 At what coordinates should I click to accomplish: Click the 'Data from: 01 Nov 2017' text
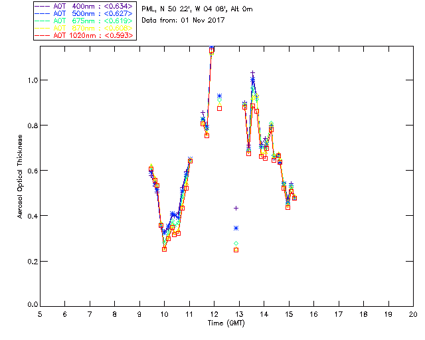click(x=184, y=21)
